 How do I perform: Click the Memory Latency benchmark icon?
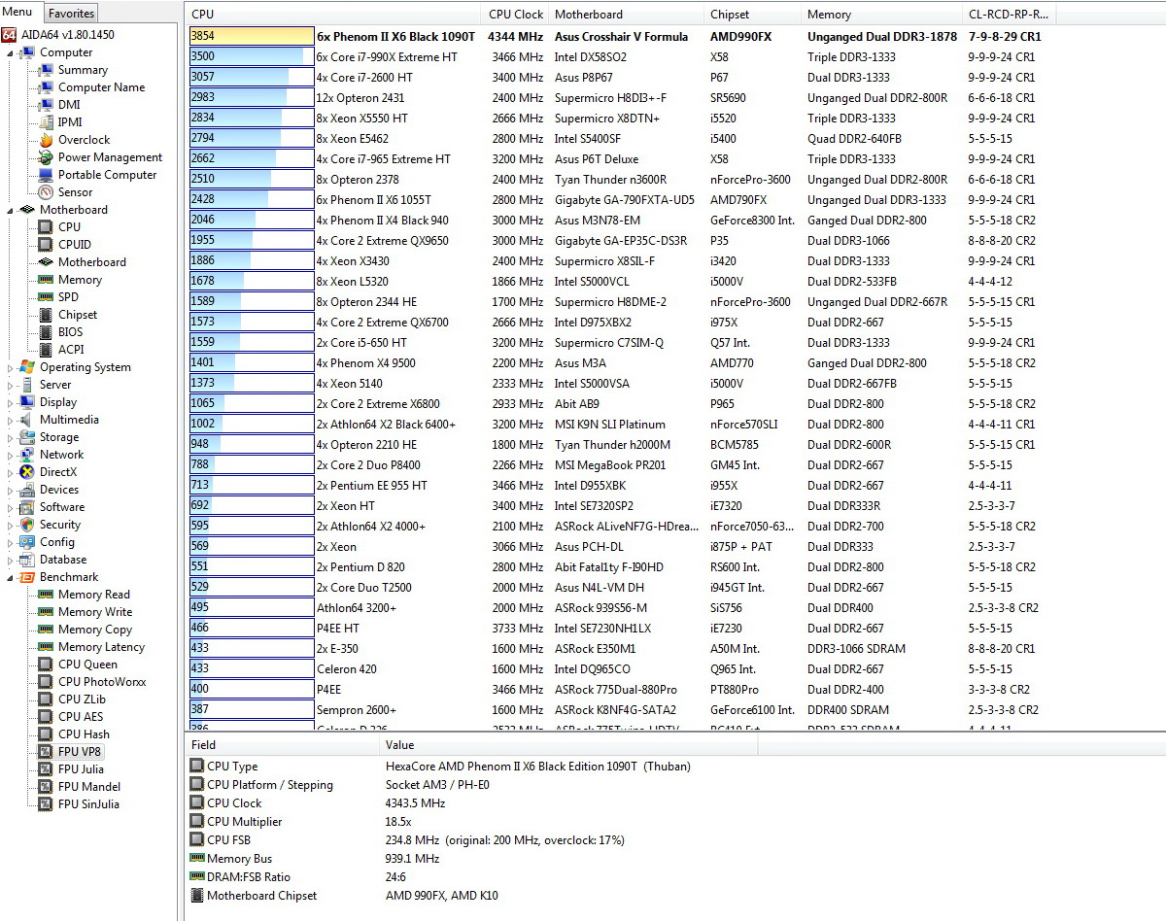coord(46,647)
